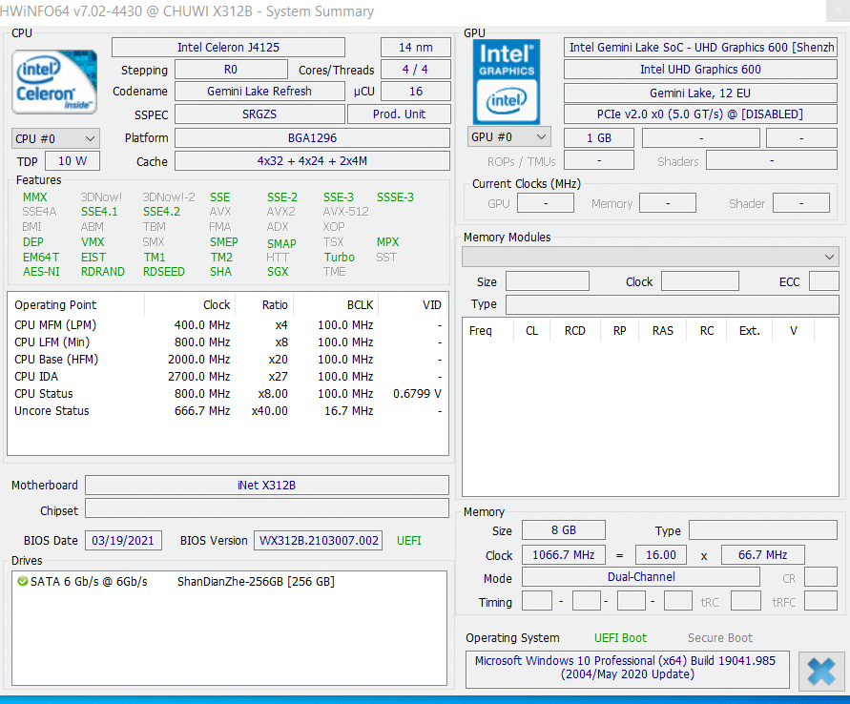
Task: Click the iNet X312B motherboard field
Action: tap(267, 485)
